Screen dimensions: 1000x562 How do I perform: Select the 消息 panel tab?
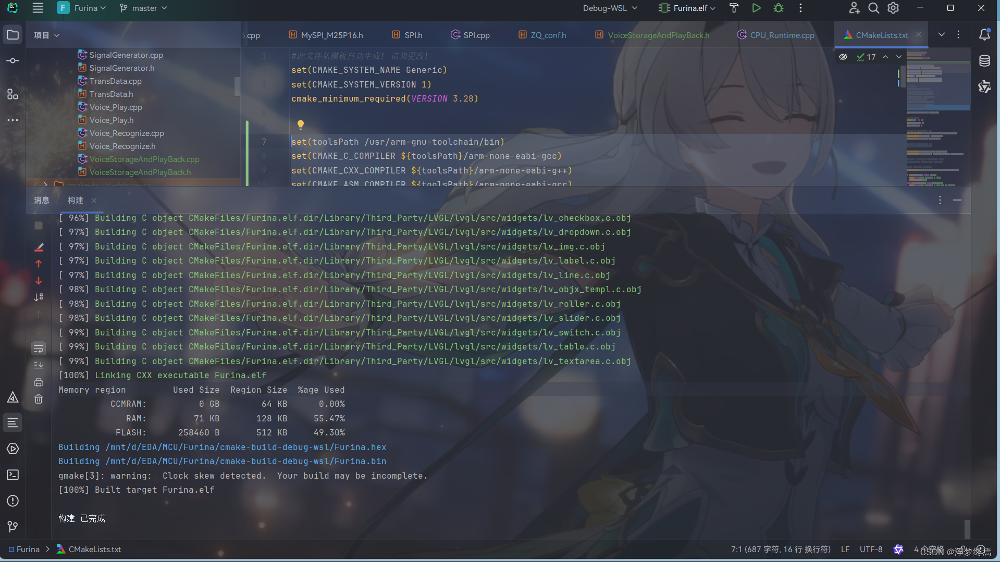click(42, 200)
